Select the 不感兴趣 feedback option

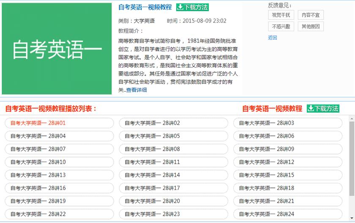281,27
